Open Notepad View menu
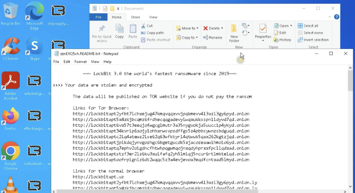The image size is (355, 193). pyautogui.click(x=95, y=62)
